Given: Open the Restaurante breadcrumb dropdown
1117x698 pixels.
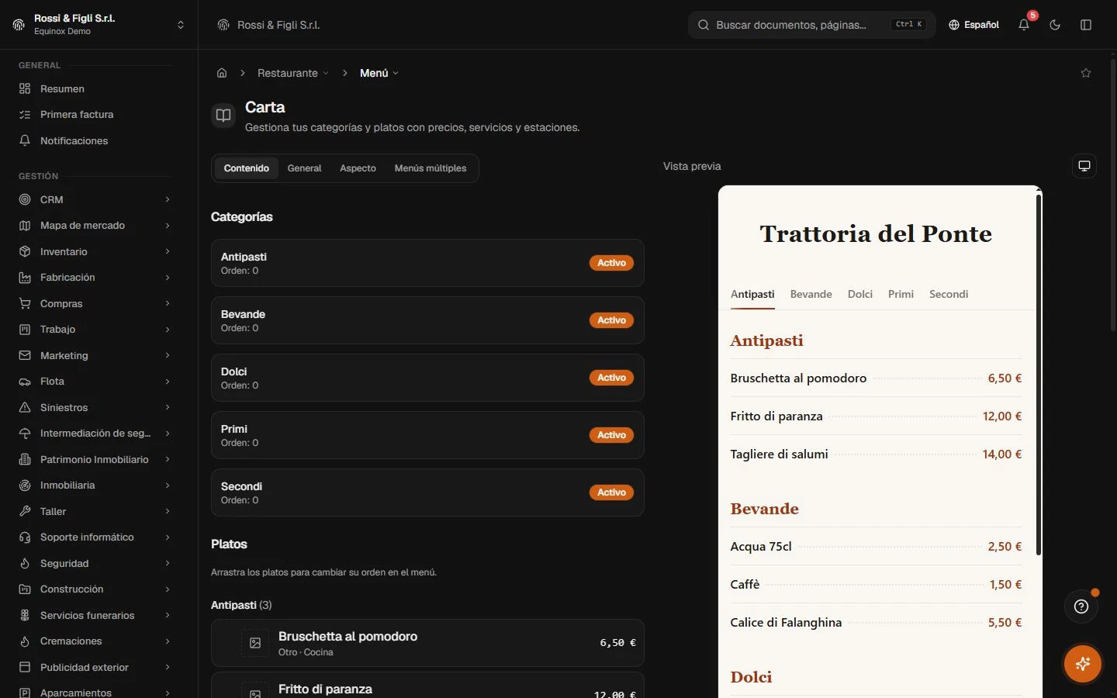Looking at the screenshot, I should point(293,73).
